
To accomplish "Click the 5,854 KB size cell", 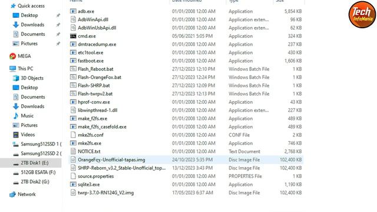I will click(x=293, y=11).
